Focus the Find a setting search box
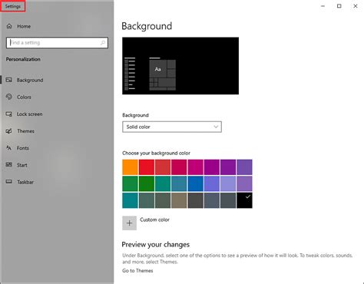Image resolution: width=364 pixels, height=284 pixels. (57, 43)
